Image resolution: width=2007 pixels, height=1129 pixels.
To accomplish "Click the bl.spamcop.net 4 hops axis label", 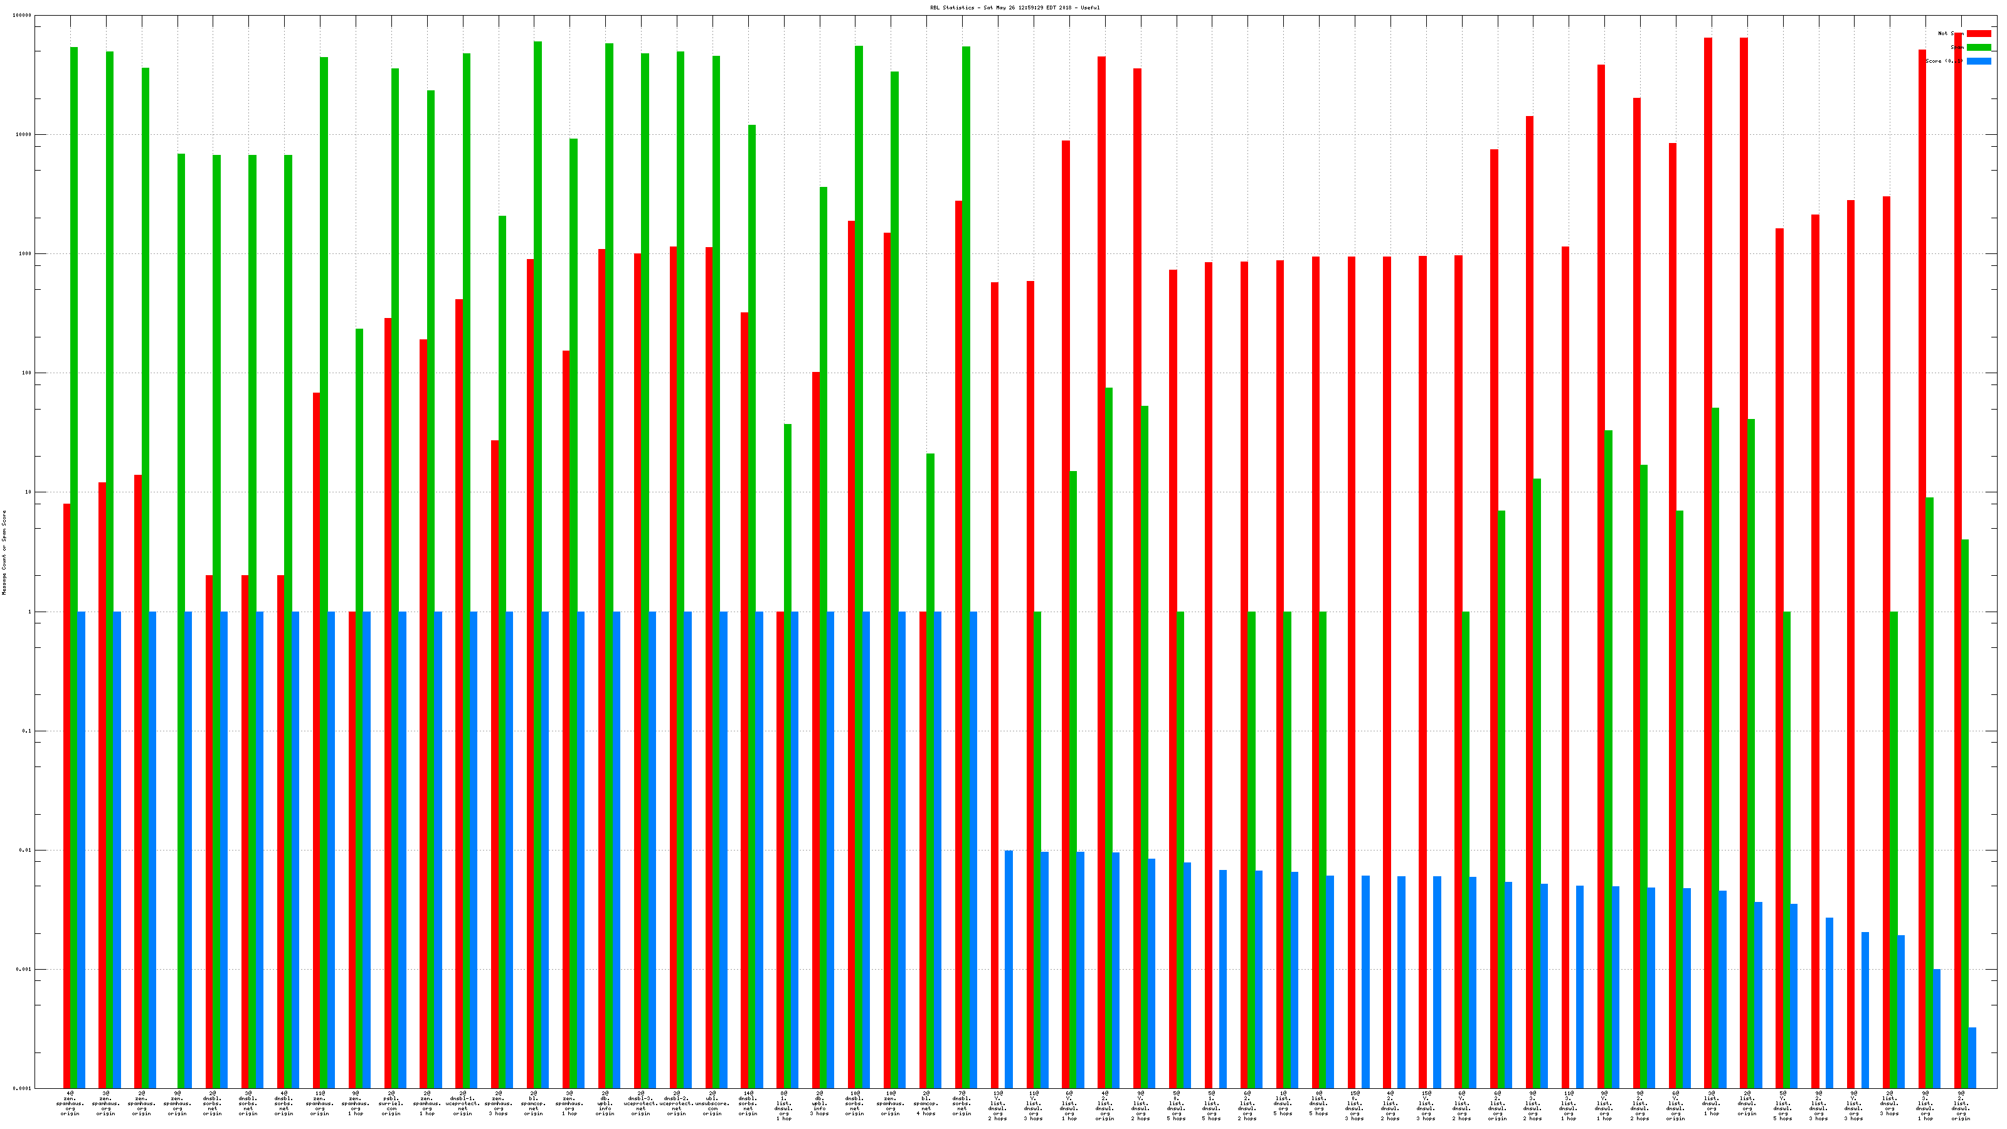I will (x=926, y=1103).
